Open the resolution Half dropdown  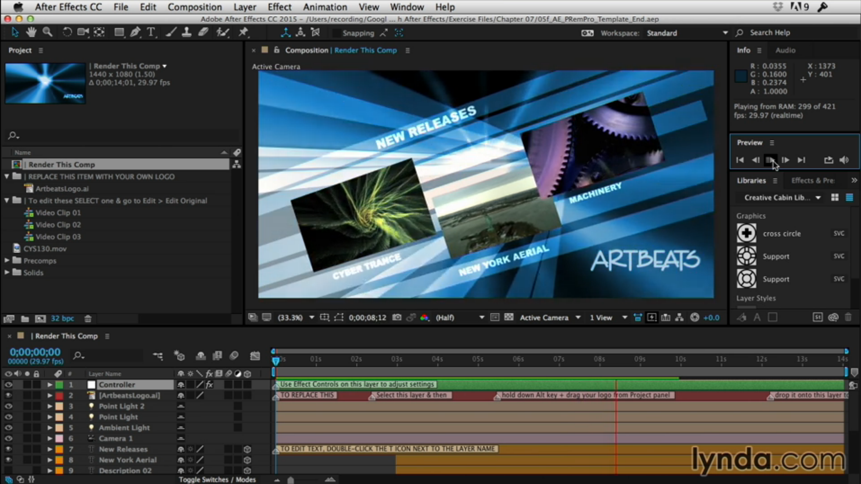click(459, 317)
